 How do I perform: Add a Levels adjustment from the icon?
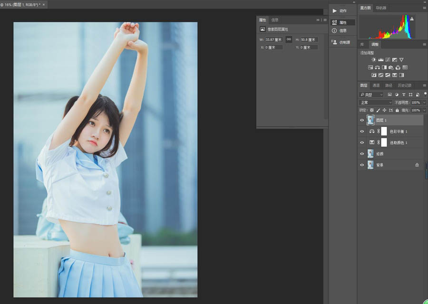[381, 60]
